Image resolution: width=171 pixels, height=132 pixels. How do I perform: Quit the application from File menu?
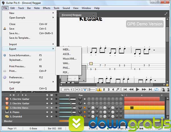click(x=12, y=89)
